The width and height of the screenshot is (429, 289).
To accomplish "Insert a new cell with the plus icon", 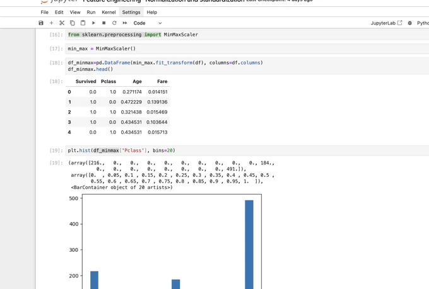I will [x=51, y=23].
